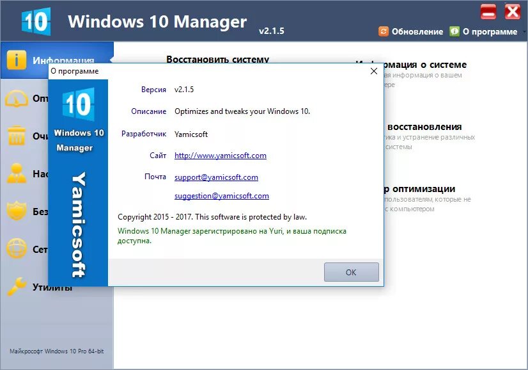
Task: Click the v2.1.5 version in main header
Action: 272,31
